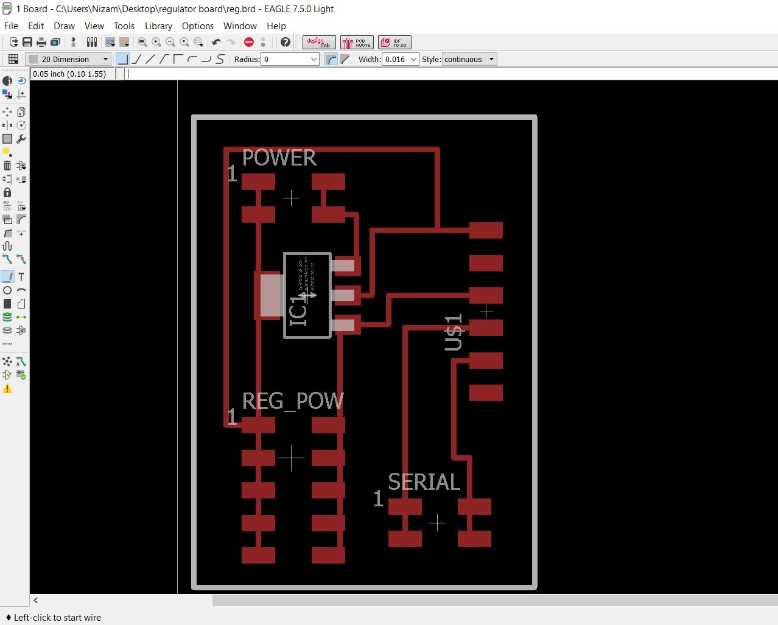Select the Polygon tool
The height and width of the screenshot is (625, 778).
[x=21, y=304]
